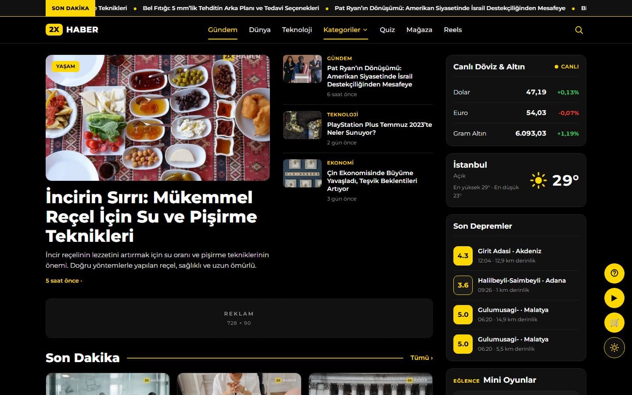Screen dimensions: 632x395
Task: Click the İstanbul weather city title
Action: (470, 165)
